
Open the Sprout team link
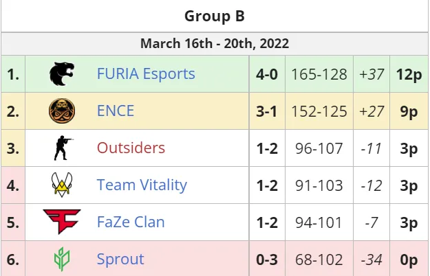click(120, 259)
